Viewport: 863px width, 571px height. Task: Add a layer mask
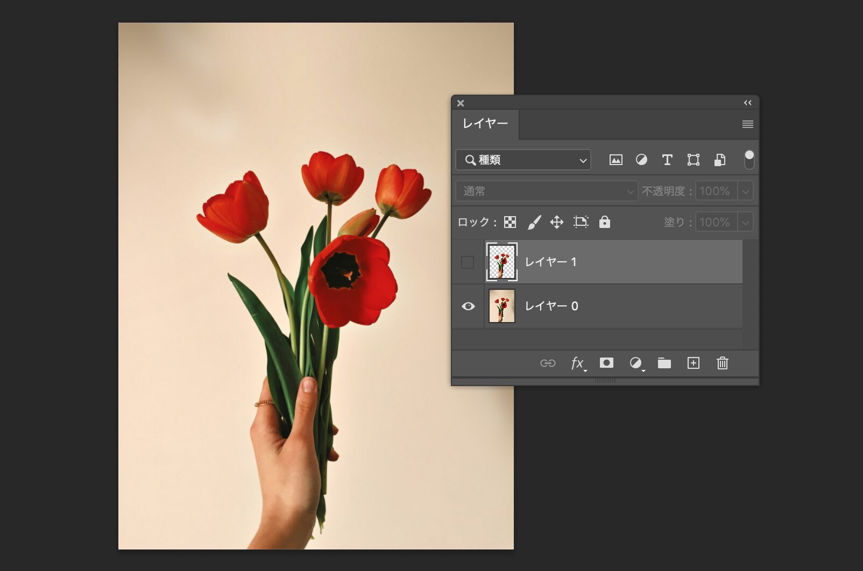coord(606,363)
